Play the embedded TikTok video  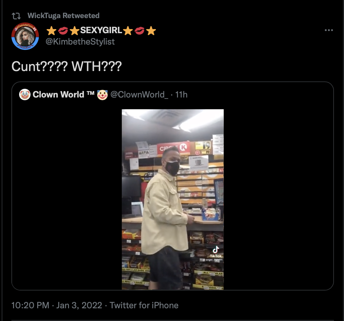pyautogui.click(x=173, y=199)
